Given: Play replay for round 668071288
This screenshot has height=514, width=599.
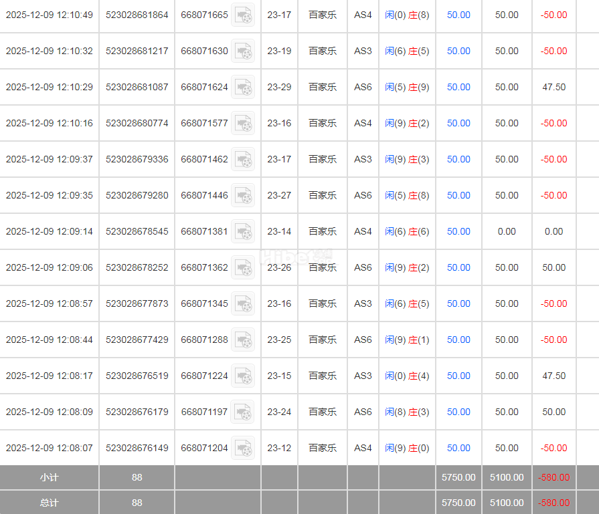Looking at the screenshot, I should (x=243, y=340).
